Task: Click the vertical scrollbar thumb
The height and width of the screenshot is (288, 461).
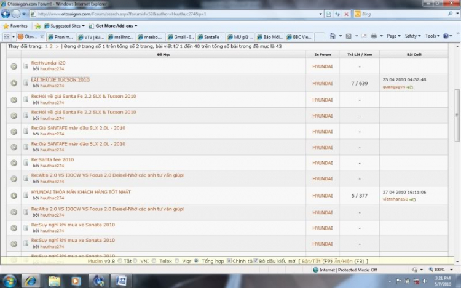Action: tap(457, 115)
